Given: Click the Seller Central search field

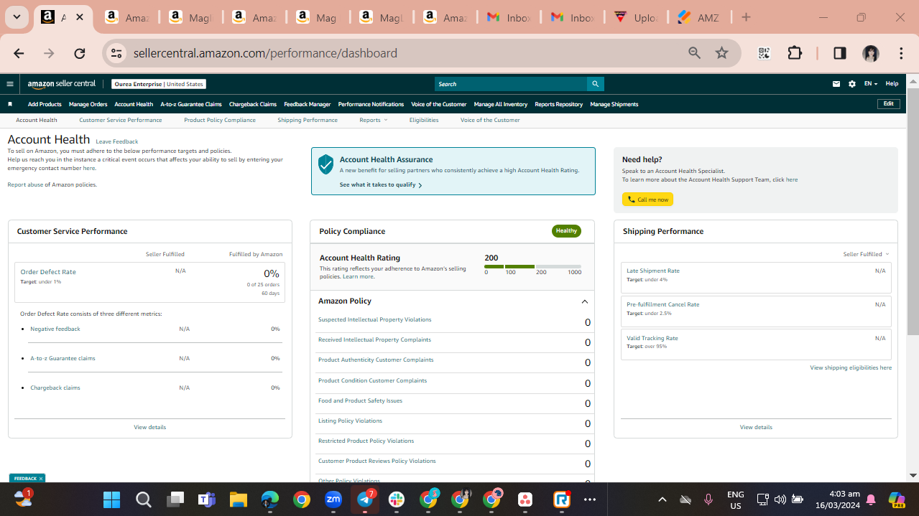Looking at the screenshot, I should [x=511, y=84].
